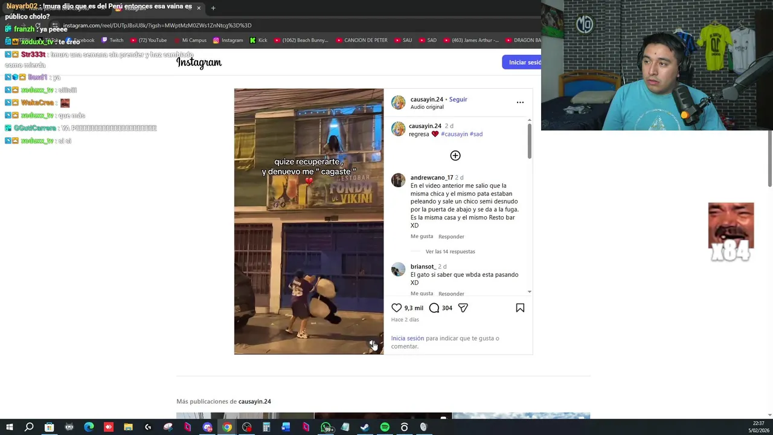Open a new browser tab with plus
773x435 pixels.
213,8
